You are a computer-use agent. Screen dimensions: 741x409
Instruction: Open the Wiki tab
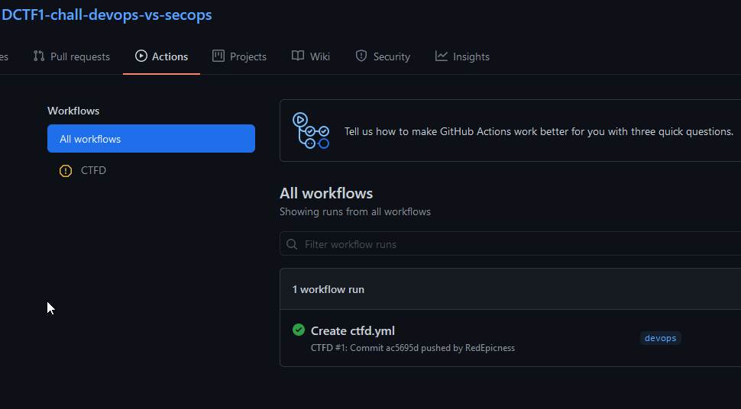(x=311, y=56)
